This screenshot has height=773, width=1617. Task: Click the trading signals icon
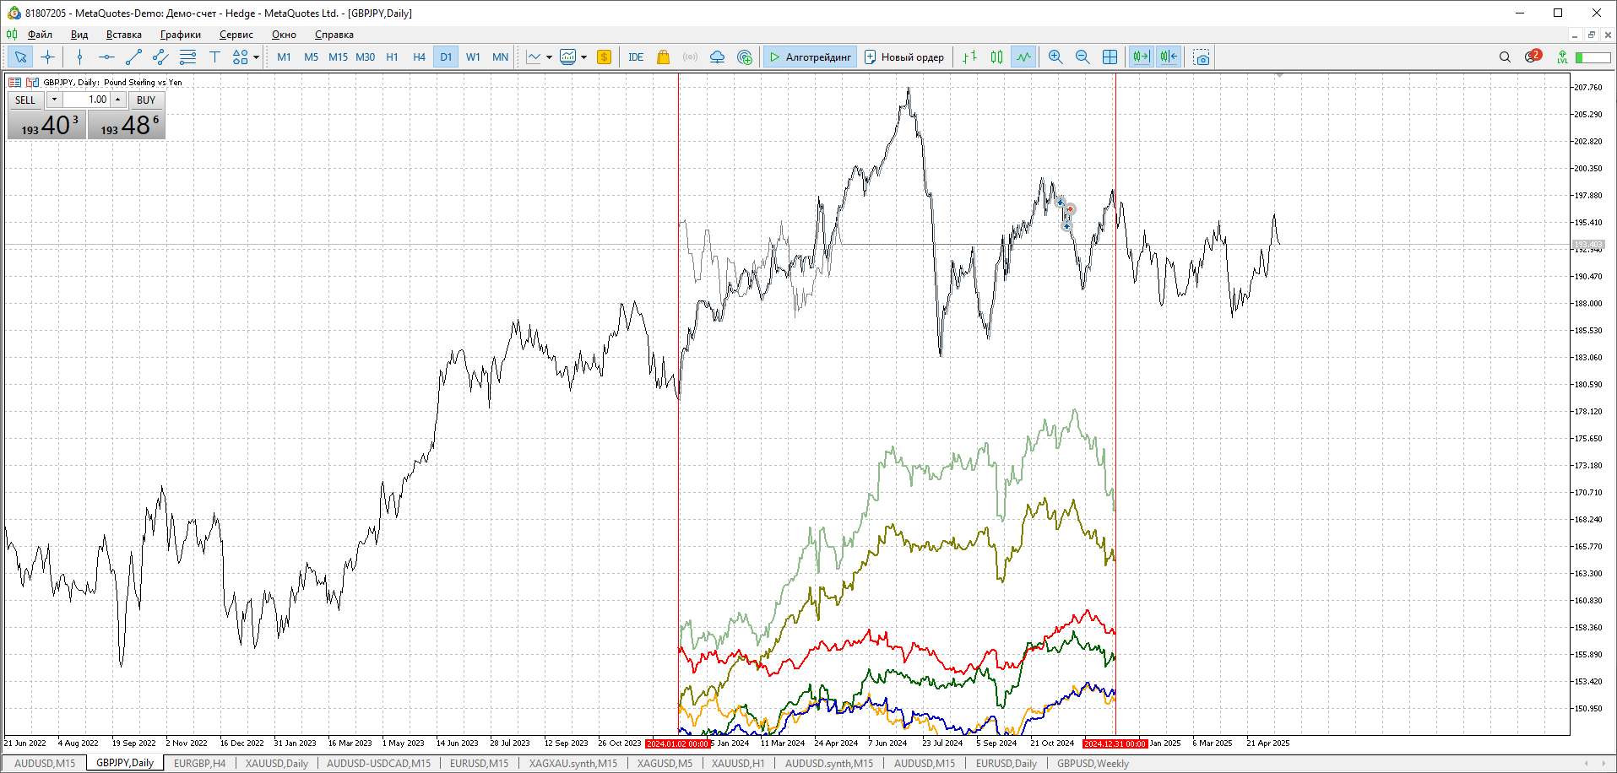(x=690, y=57)
